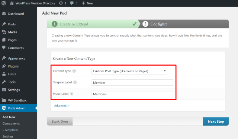The image size is (238, 139).
Task: Focus the Singular Label input field
Action: (x=132, y=82)
